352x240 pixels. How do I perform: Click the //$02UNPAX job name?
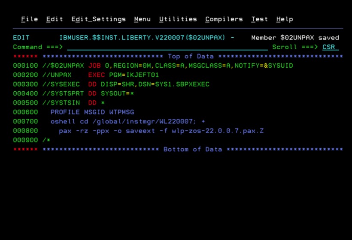pyautogui.click(x=63, y=66)
